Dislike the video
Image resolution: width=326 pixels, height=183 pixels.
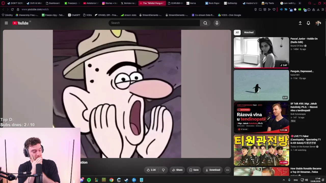pyautogui.click(x=164, y=170)
